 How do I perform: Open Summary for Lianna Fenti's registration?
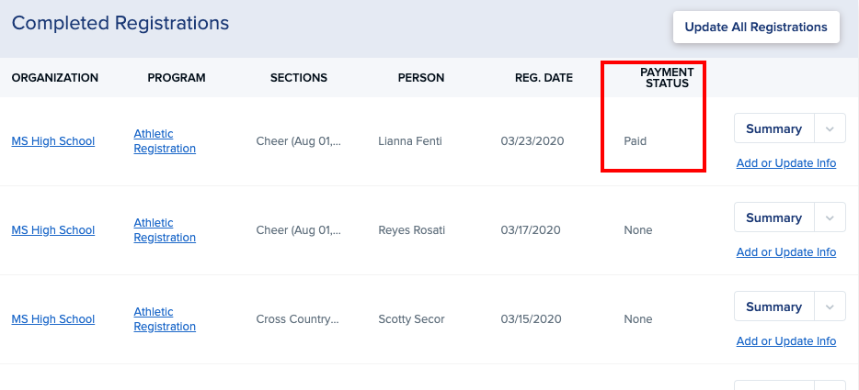click(x=773, y=129)
